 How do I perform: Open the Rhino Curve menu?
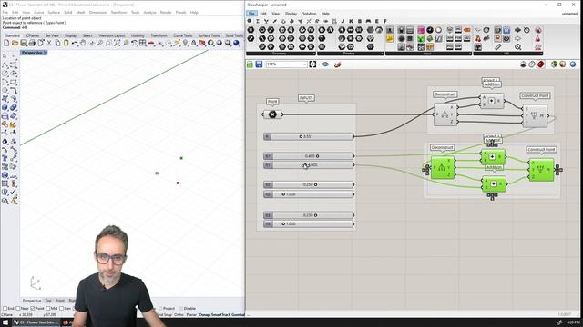(38, 12)
